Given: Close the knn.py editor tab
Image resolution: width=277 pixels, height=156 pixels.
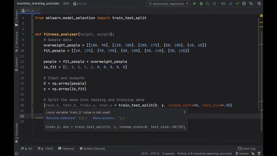Looking at the screenshot, I should coord(38,11).
